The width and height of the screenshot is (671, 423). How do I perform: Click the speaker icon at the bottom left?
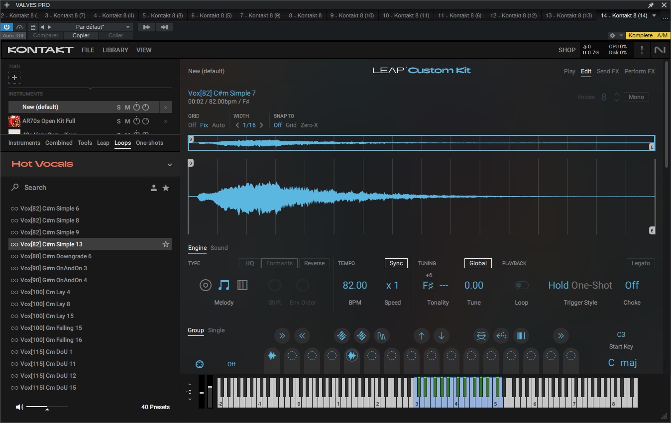(19, 407)
